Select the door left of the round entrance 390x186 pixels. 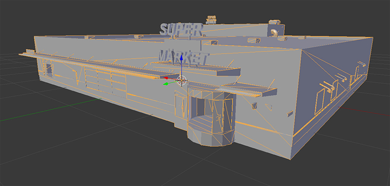click(x=180, y=105)
